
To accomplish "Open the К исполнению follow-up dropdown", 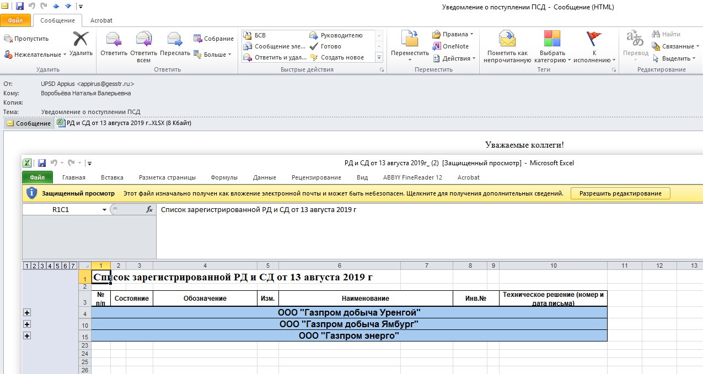I will click(x=594, y=46).
